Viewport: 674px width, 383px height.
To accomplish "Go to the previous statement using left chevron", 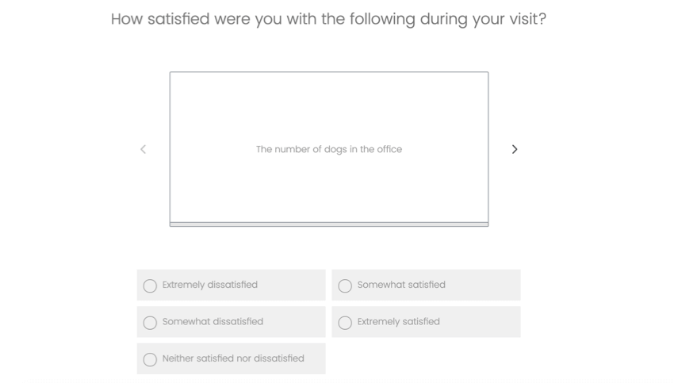I will point(143,149).
